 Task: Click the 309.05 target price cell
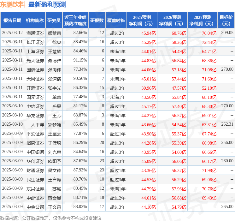pos(227,33)
